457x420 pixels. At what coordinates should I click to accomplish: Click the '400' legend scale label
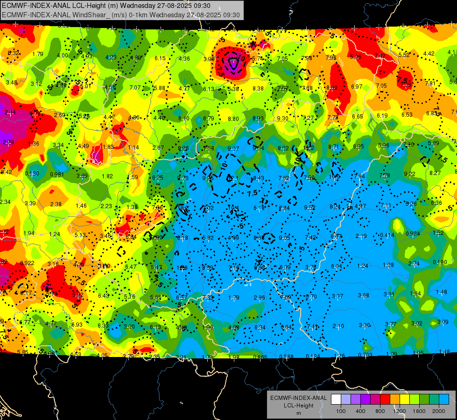point(360,411)
